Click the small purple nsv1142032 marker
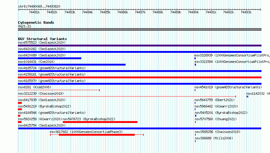The image size is (270, 153). (247, 97)
